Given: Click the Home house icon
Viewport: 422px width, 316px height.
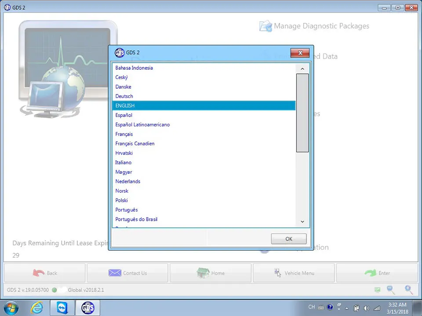Looking at the screenshot, I should 203,273.
